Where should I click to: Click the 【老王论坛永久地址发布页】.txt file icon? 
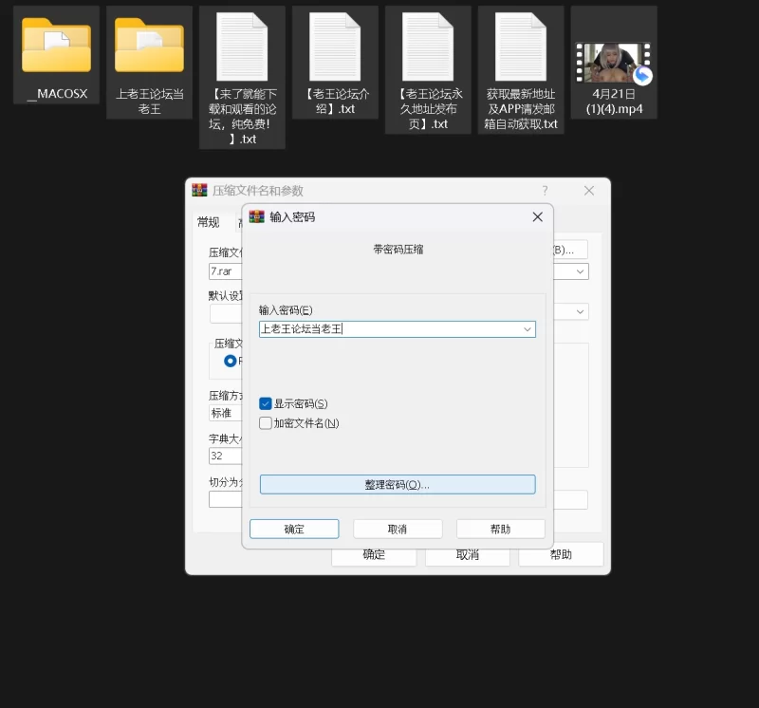(x=428, y=47)
